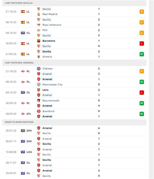
Task: Click the PSV club crest
Action: click(39, 30)
